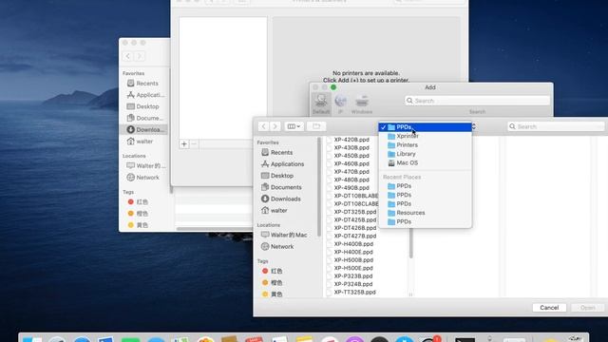Click the Add window search field

477,101
